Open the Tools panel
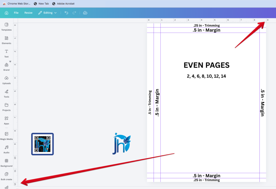 pos(6,93)
